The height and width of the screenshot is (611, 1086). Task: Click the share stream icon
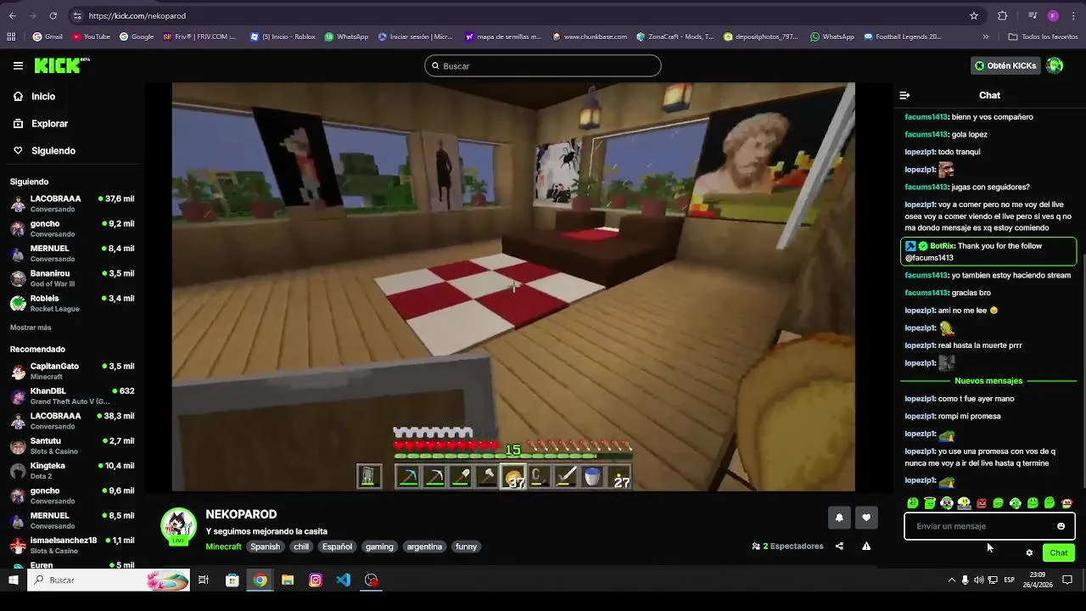coord(839,547)
